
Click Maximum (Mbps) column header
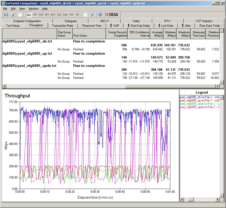[184, 34]
